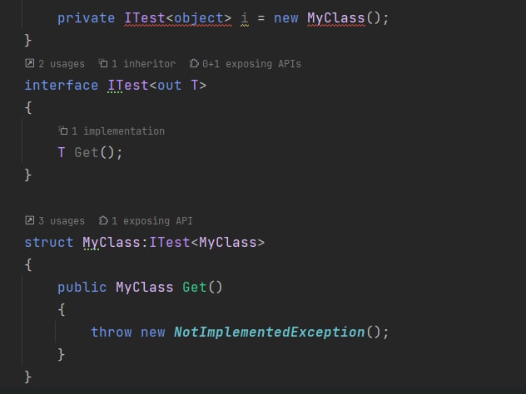This screenshot has height=394, width=526.
Task: Click 'ITest<MyClass>' base type of the struct
Action: [x=206, y=242]
